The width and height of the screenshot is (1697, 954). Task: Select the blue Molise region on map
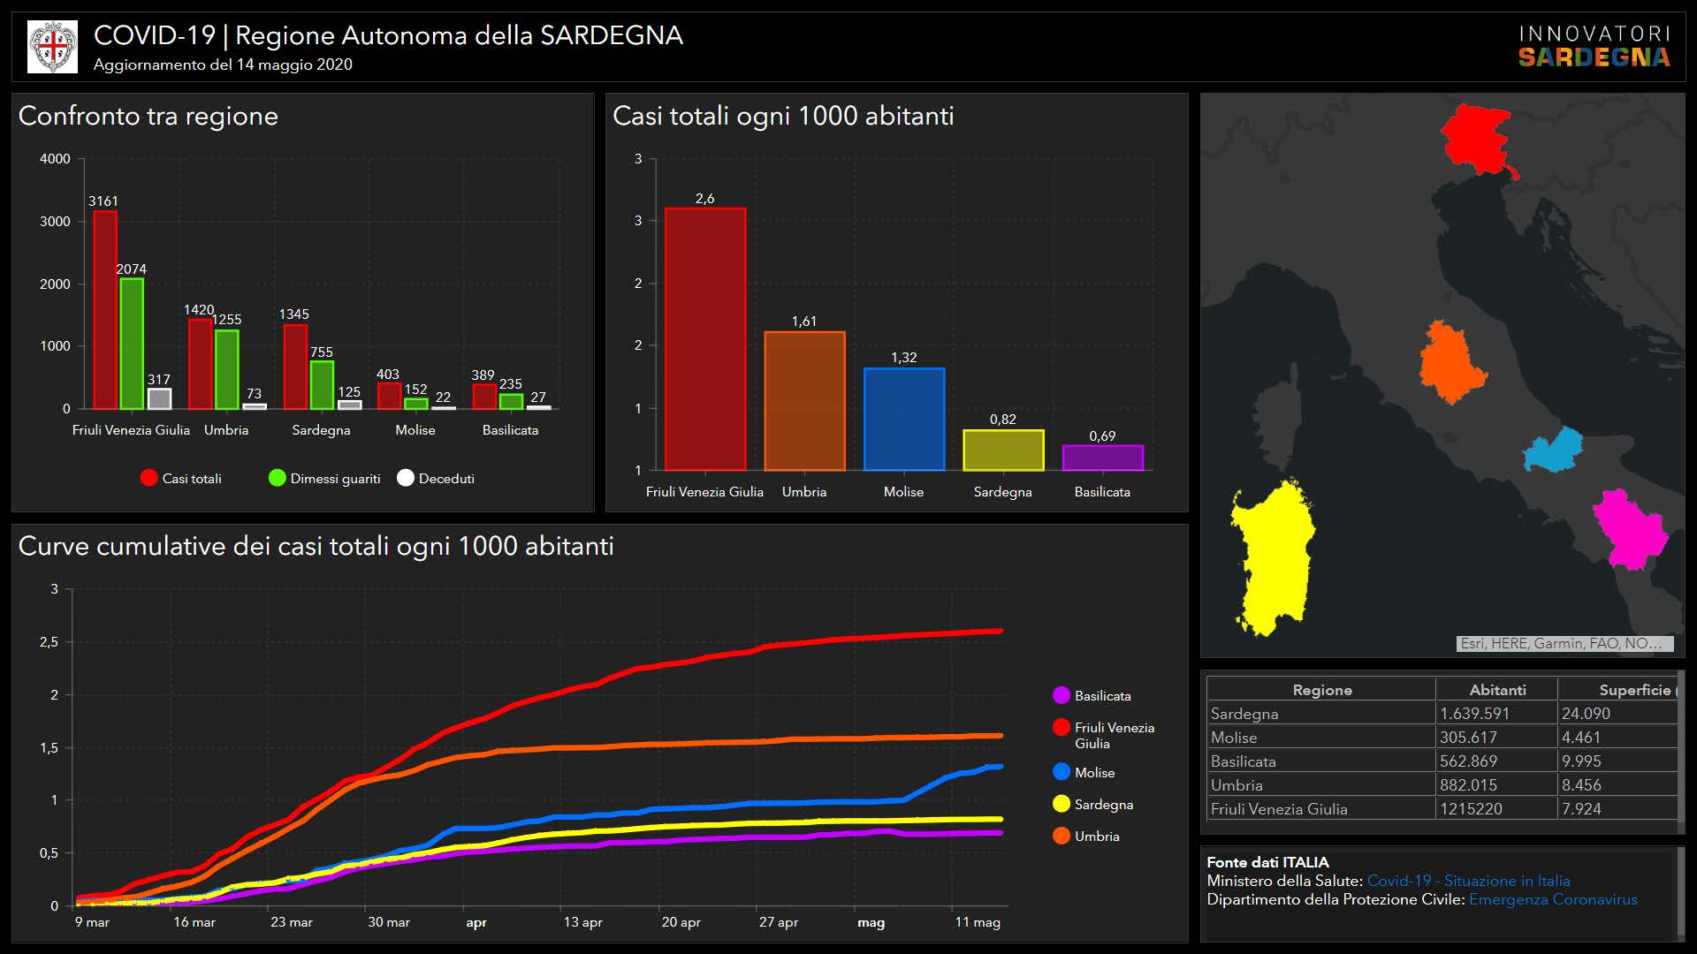pyautogui.click(x=1555, y=450)
